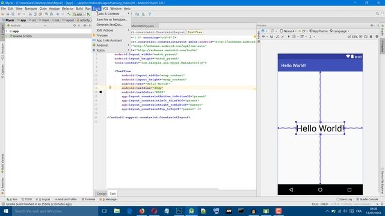Click Android home circle in device preview
This screenshot has height=216, width=385.
[320, 190]
